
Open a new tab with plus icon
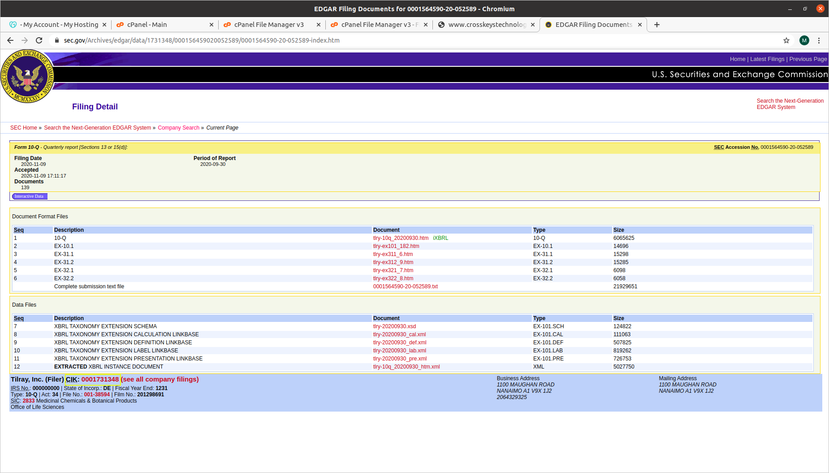tap(656, 25)
